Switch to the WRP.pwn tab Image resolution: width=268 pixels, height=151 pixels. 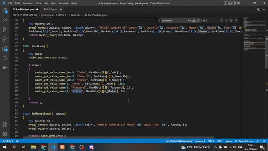click(52, 9)
